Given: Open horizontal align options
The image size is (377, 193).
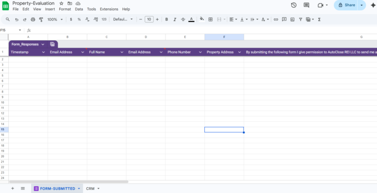Looking at the screenshot, I should 233,19.
